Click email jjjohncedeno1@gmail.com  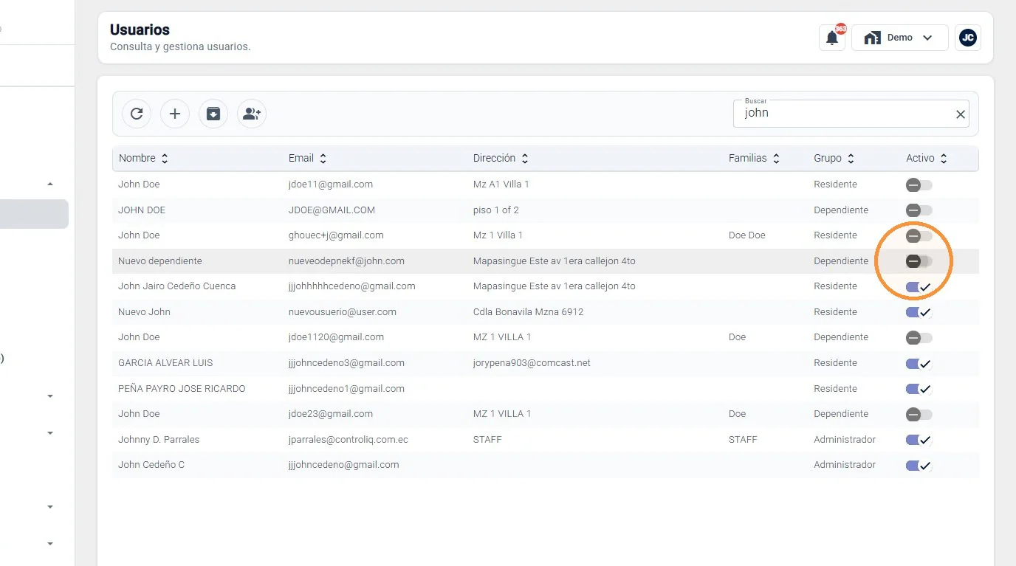pos(346,389)
